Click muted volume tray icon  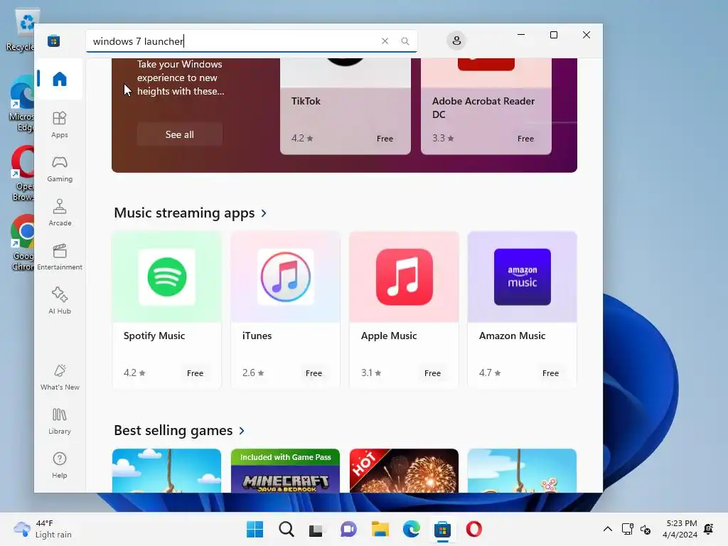coord(646,529)
